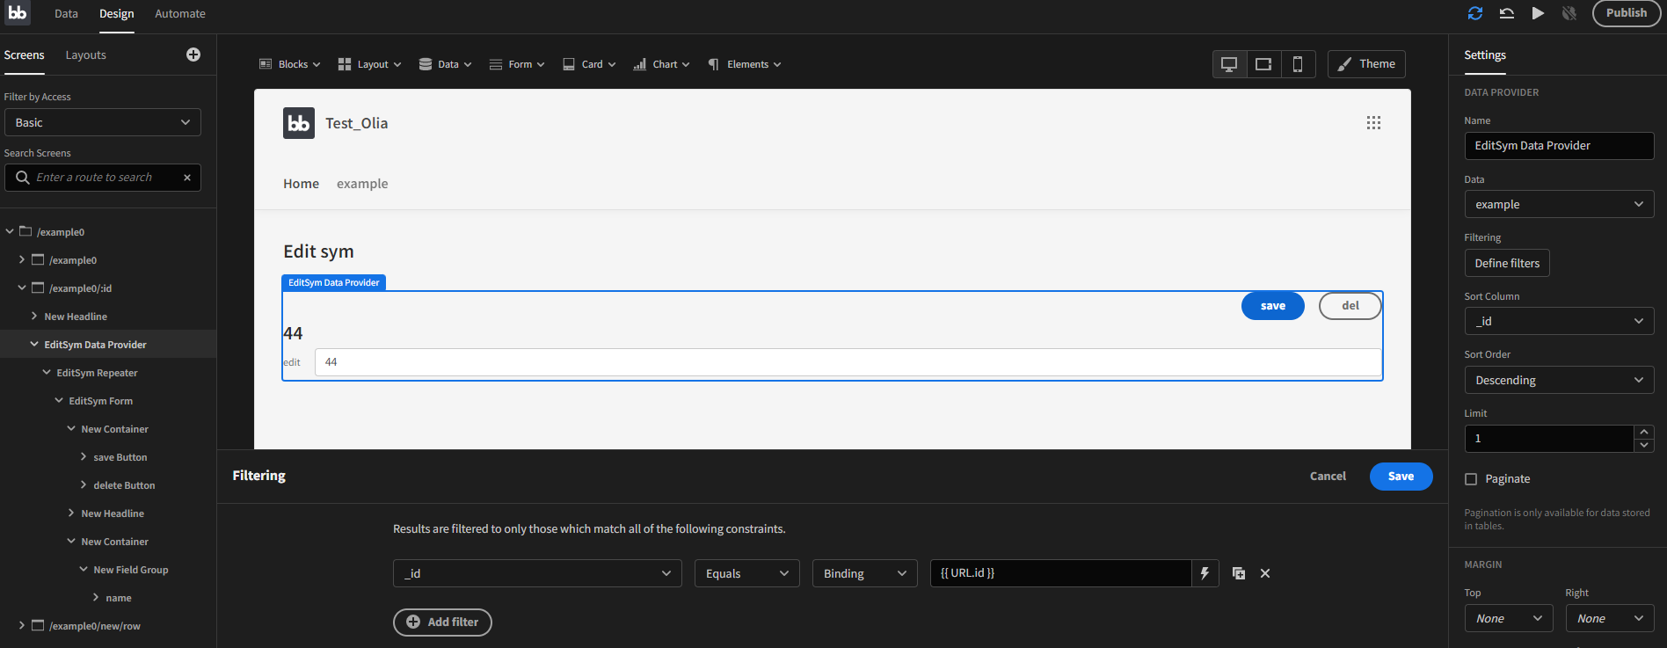Click the Define filters button

coord(1507,263)
